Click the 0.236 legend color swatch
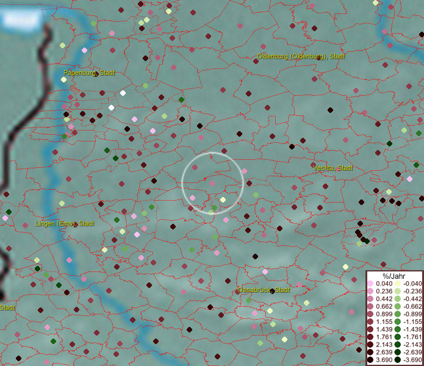424x366 pixels. pyautogui.click(x=370, y=291)
